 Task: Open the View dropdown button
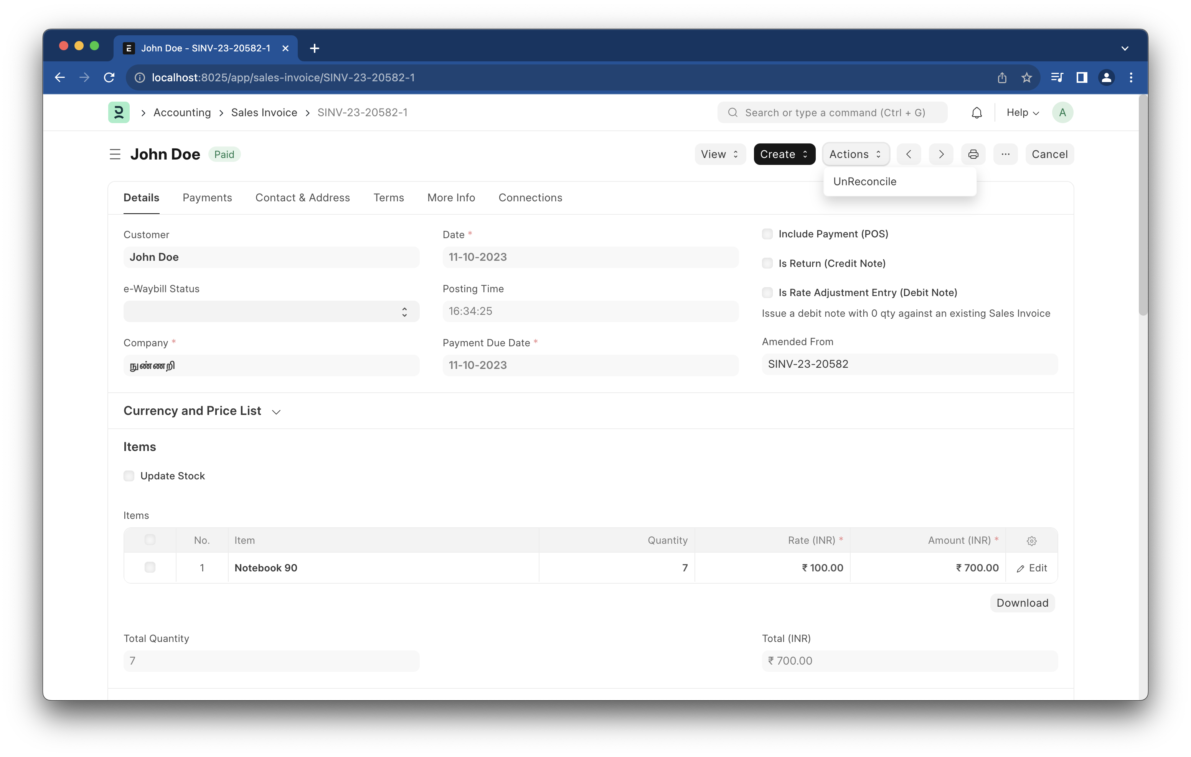tap(719, 154)
